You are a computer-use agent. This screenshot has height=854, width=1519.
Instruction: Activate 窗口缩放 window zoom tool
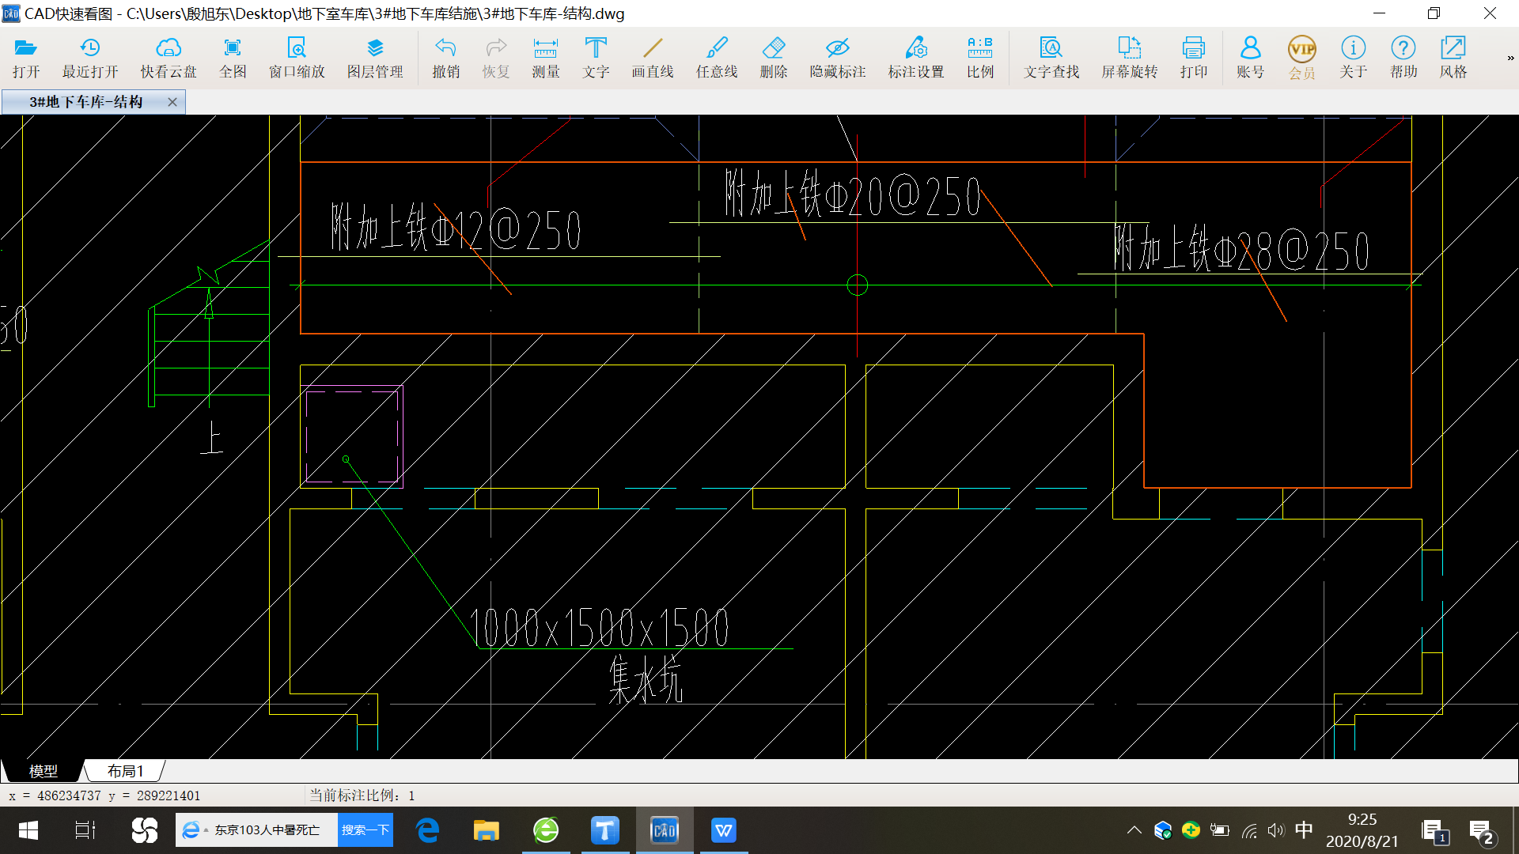click(x=297, y=58)
